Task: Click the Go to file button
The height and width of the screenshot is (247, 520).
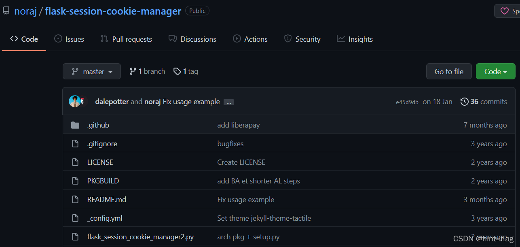Action: (x=449, y=71)
